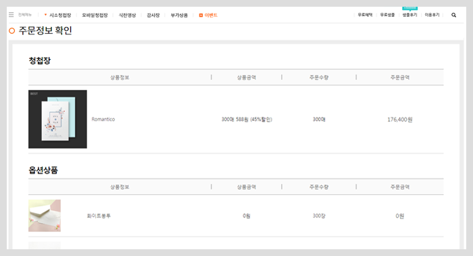Open the 샘플후기 link
The height and width of the screenshot is (256, 473).
click(409, 15)
